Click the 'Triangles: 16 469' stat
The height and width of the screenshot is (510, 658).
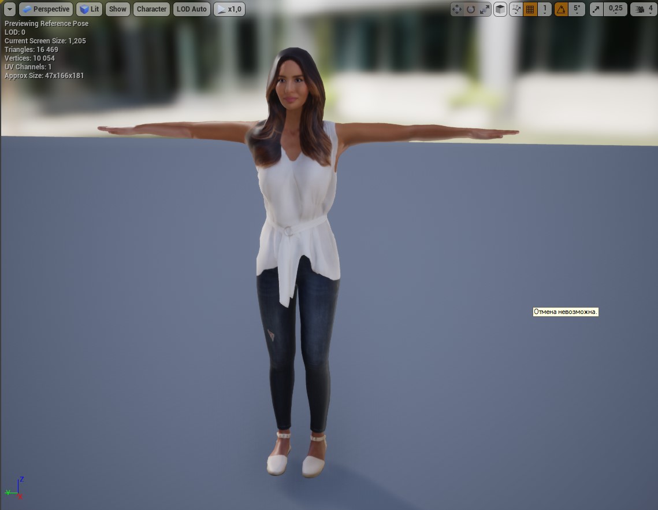[31, 50]
